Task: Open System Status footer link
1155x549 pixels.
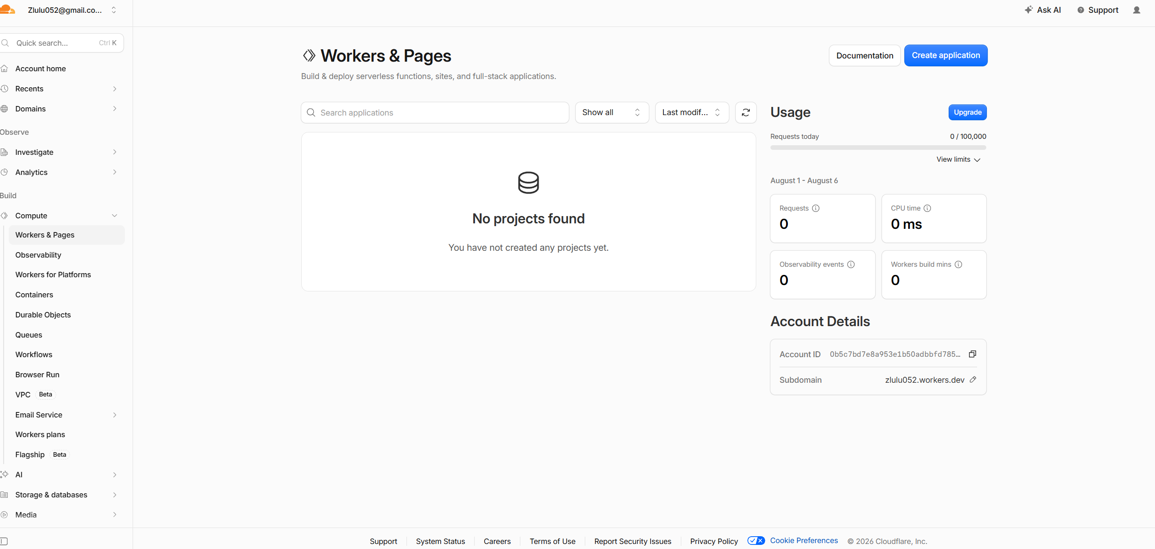Action: click(440, 541)
